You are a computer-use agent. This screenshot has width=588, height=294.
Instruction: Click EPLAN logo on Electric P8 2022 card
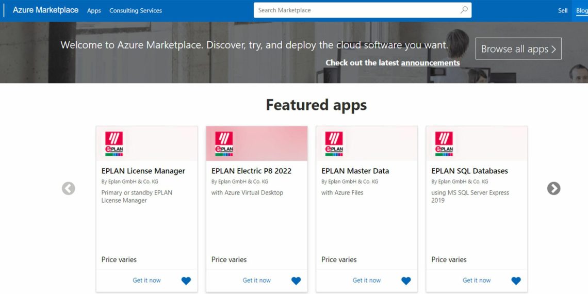pos(224,143)
